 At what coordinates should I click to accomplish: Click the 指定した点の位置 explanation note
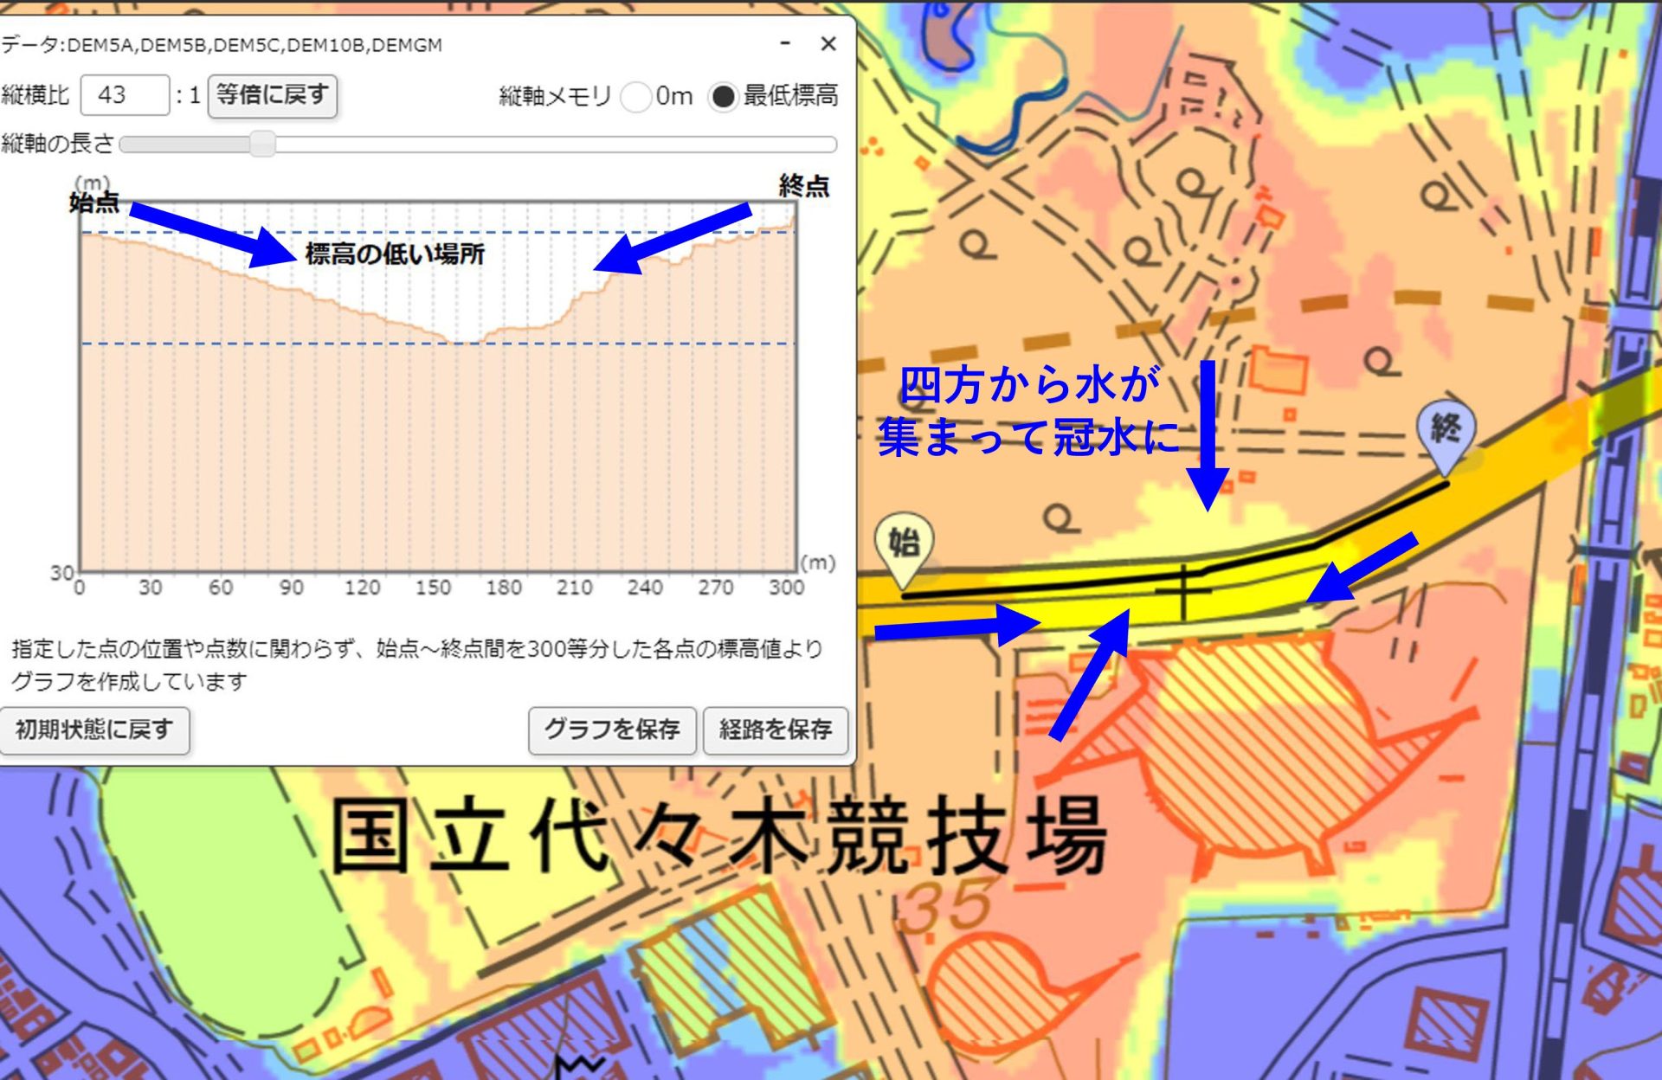pos(417,665)
